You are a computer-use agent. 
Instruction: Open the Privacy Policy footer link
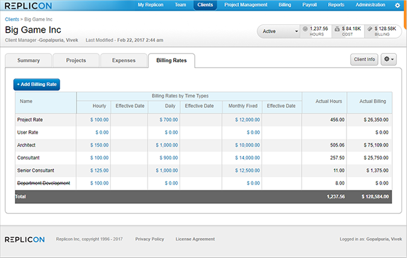coord(150,239)
